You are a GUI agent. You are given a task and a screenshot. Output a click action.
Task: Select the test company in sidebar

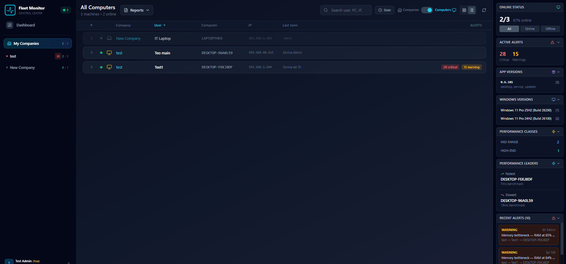tap(37, 56)
